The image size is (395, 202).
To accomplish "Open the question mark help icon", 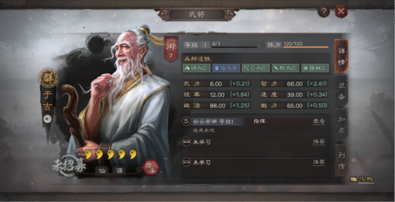I will pos(324,11).
